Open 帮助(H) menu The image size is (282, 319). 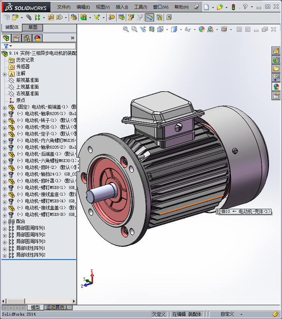point(182,7)
